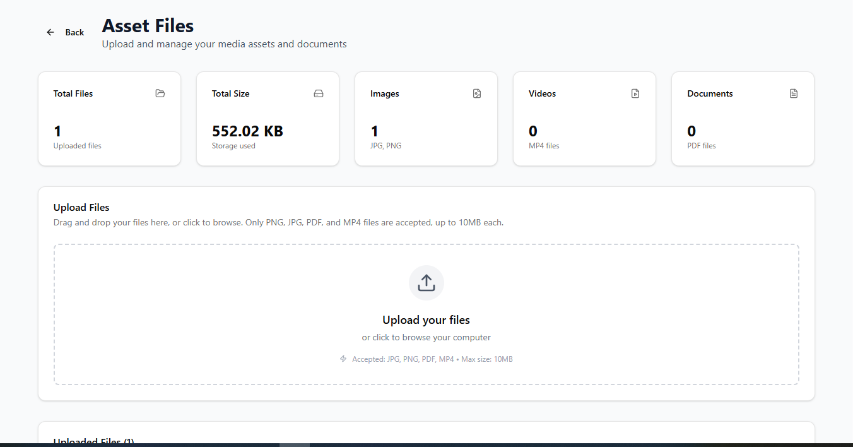Select the Videos stat card showing 0 files
This screenshot has width=853, height=447.
click(x=584, y=118)
